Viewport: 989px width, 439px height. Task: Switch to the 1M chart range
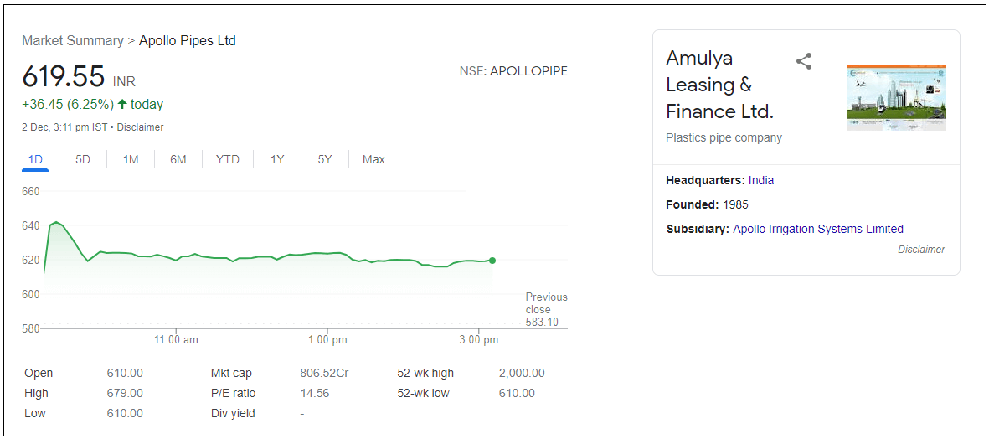(x=131, y=159)
